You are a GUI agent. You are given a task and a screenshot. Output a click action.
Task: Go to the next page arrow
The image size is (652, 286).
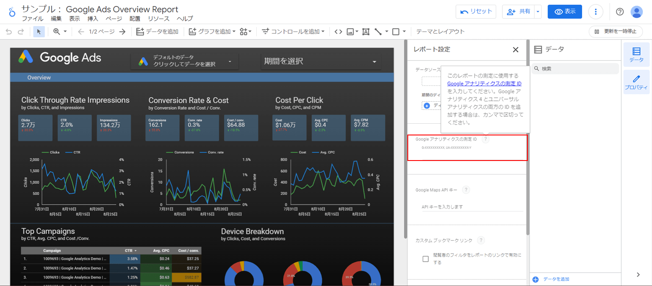(122, 32)
